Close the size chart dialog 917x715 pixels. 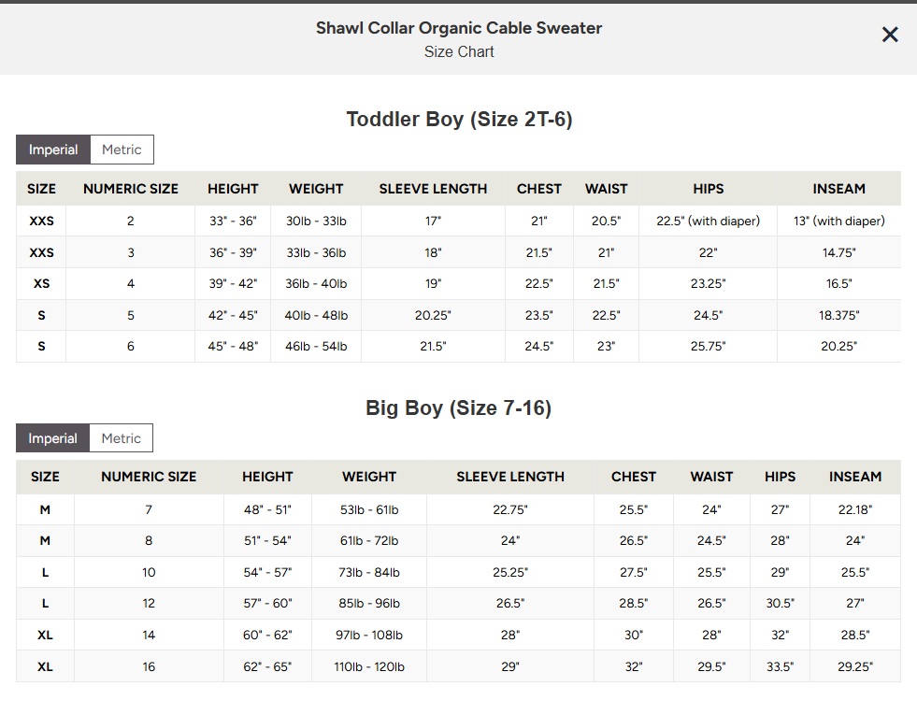pyautogui.click(x=890, y=36)
